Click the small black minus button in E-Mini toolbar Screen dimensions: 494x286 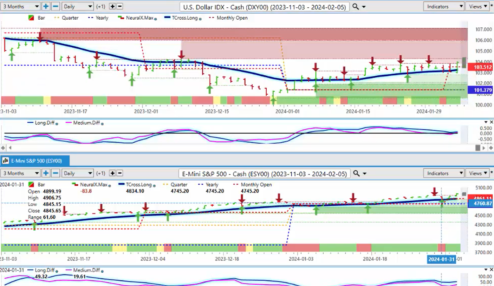click(x=119, y=173)
